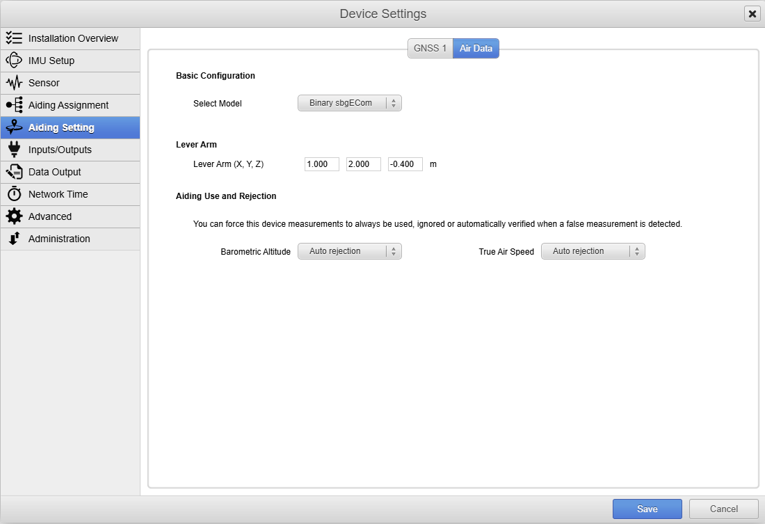Image resolution: width=765 pixels, height=524 pixels.
Task: Switch to the GNSS 1 tab
Action: (430, 49)
